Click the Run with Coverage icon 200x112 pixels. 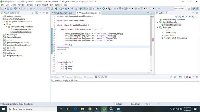tap(109, 9)
